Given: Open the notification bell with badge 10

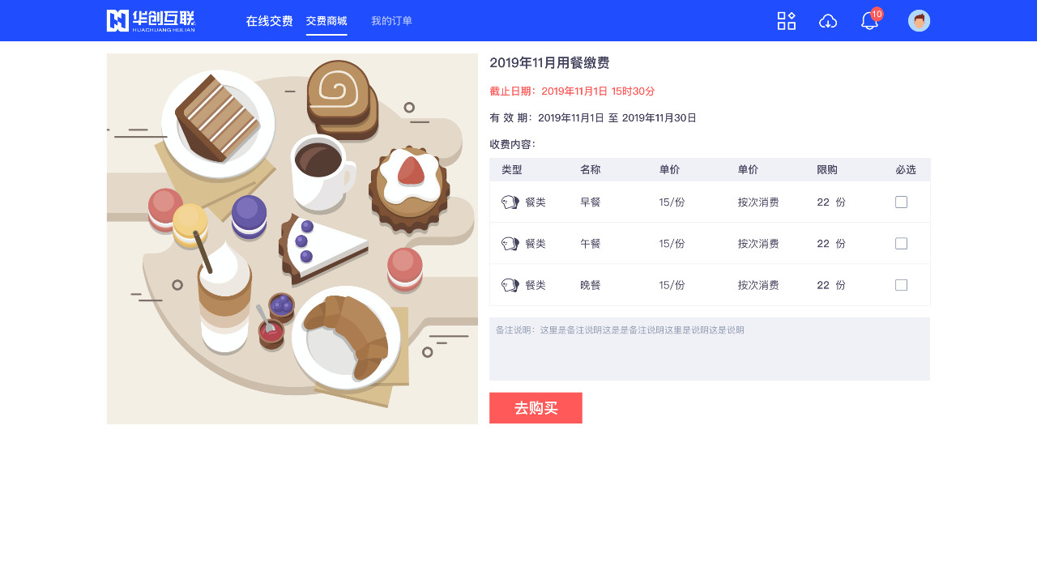Looking at the screenshot, I should [x=870, y=20].
